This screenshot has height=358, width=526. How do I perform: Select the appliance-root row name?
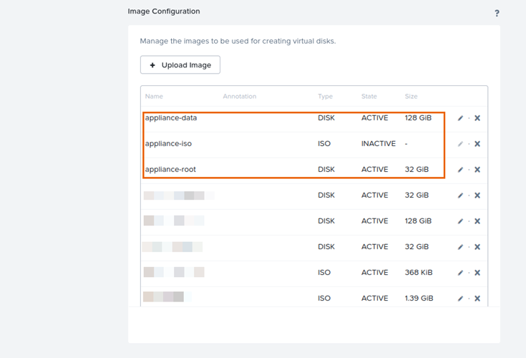pos(170,170)
